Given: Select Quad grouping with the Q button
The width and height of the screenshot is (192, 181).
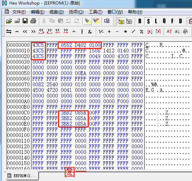Looking at the screenshot, I should (x=164, y=21).
